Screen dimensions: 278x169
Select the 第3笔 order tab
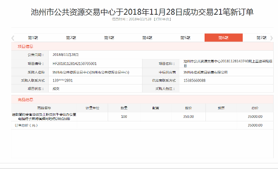click(x=109, y=38)
